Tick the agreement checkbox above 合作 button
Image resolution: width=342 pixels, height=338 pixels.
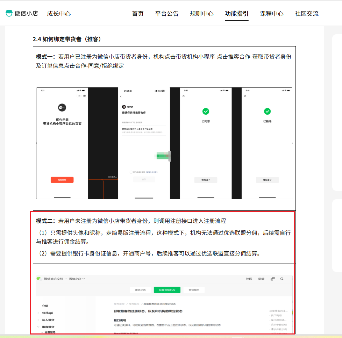click(131, 172)
